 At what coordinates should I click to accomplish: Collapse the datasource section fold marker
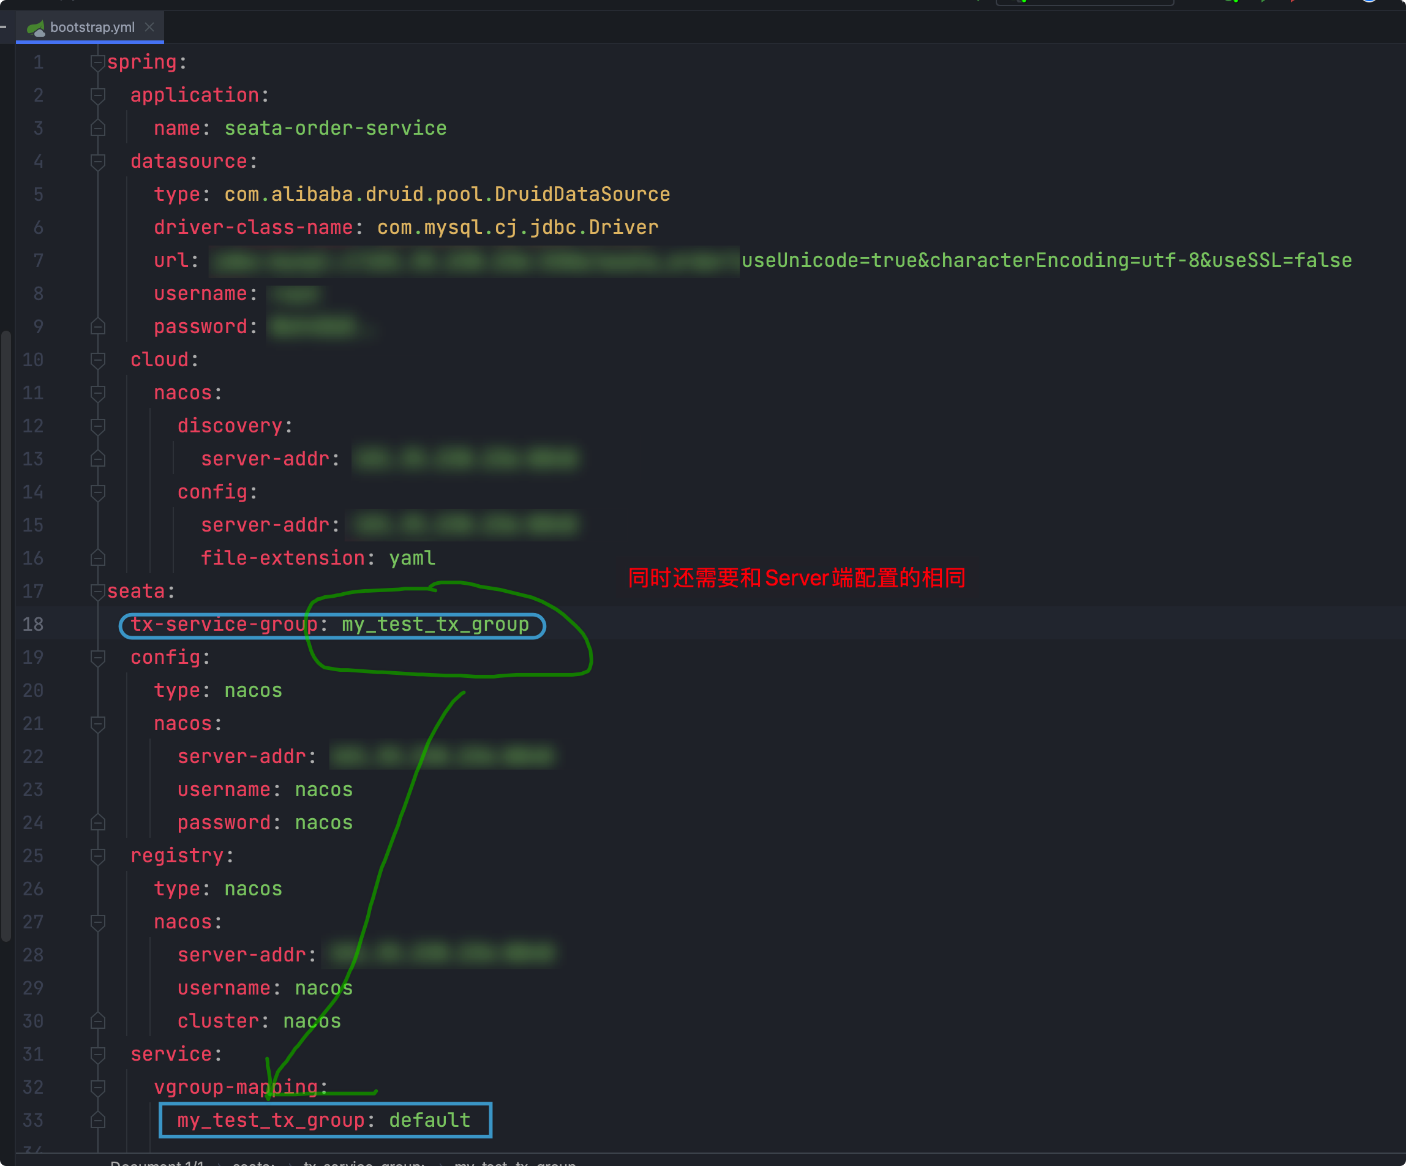[98, 162]
